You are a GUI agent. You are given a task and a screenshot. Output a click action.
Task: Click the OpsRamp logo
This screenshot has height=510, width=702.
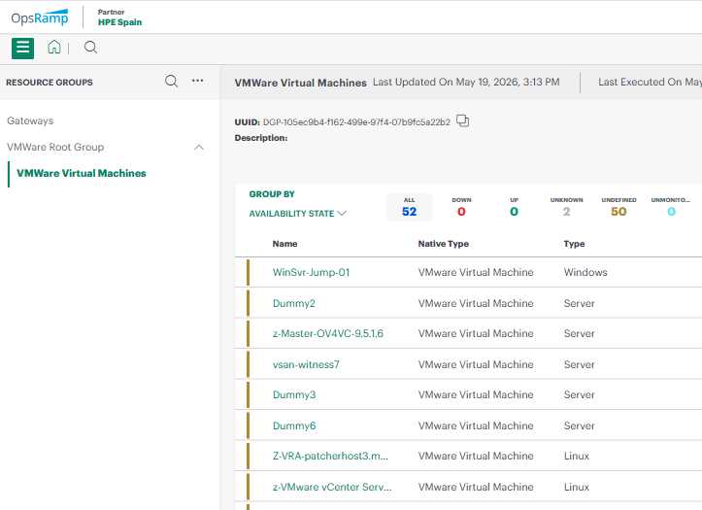(40, 17)
